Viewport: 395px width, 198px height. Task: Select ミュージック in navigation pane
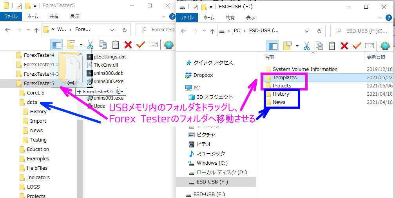[x=211, y=153]
